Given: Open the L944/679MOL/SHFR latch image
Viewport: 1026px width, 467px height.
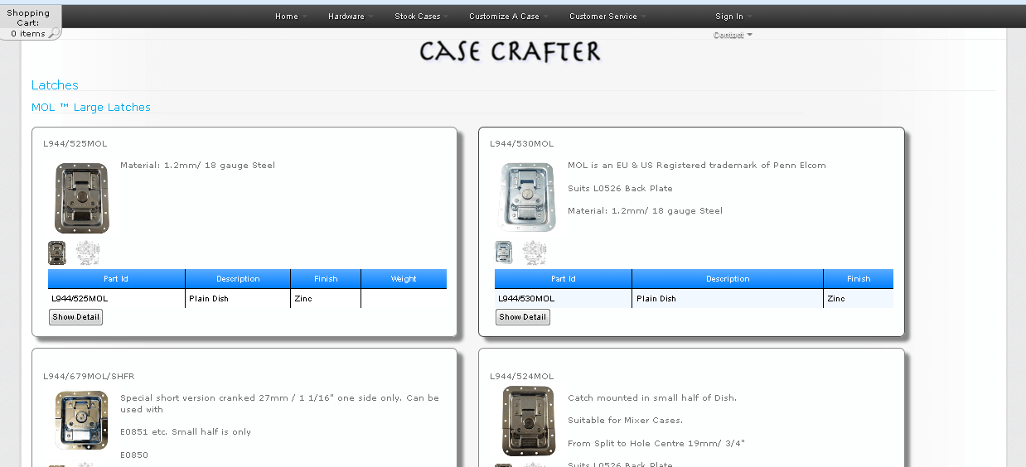Looking at the screenshot, I should coord(81,420).
